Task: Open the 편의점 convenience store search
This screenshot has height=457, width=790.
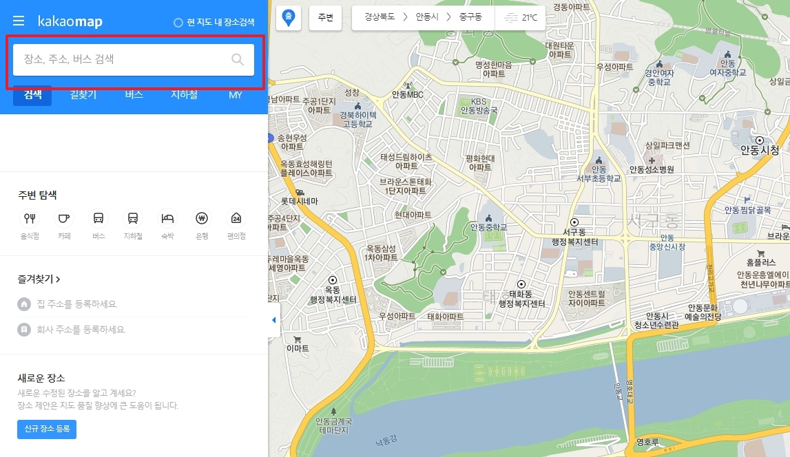Action: coord(235,219)
